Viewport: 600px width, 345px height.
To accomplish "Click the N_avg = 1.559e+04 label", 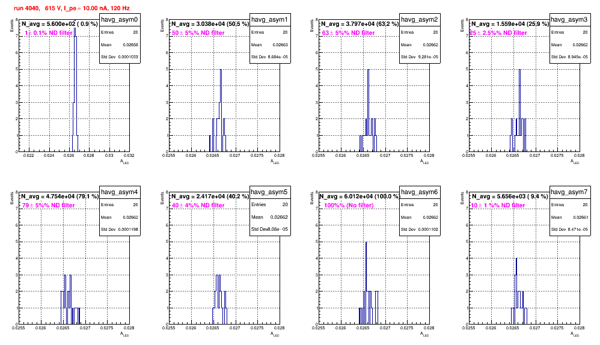I will coord(510,23).
